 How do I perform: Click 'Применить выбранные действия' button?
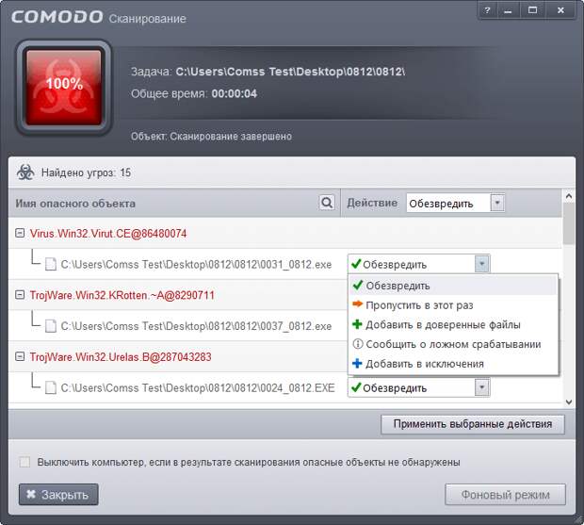473,424
